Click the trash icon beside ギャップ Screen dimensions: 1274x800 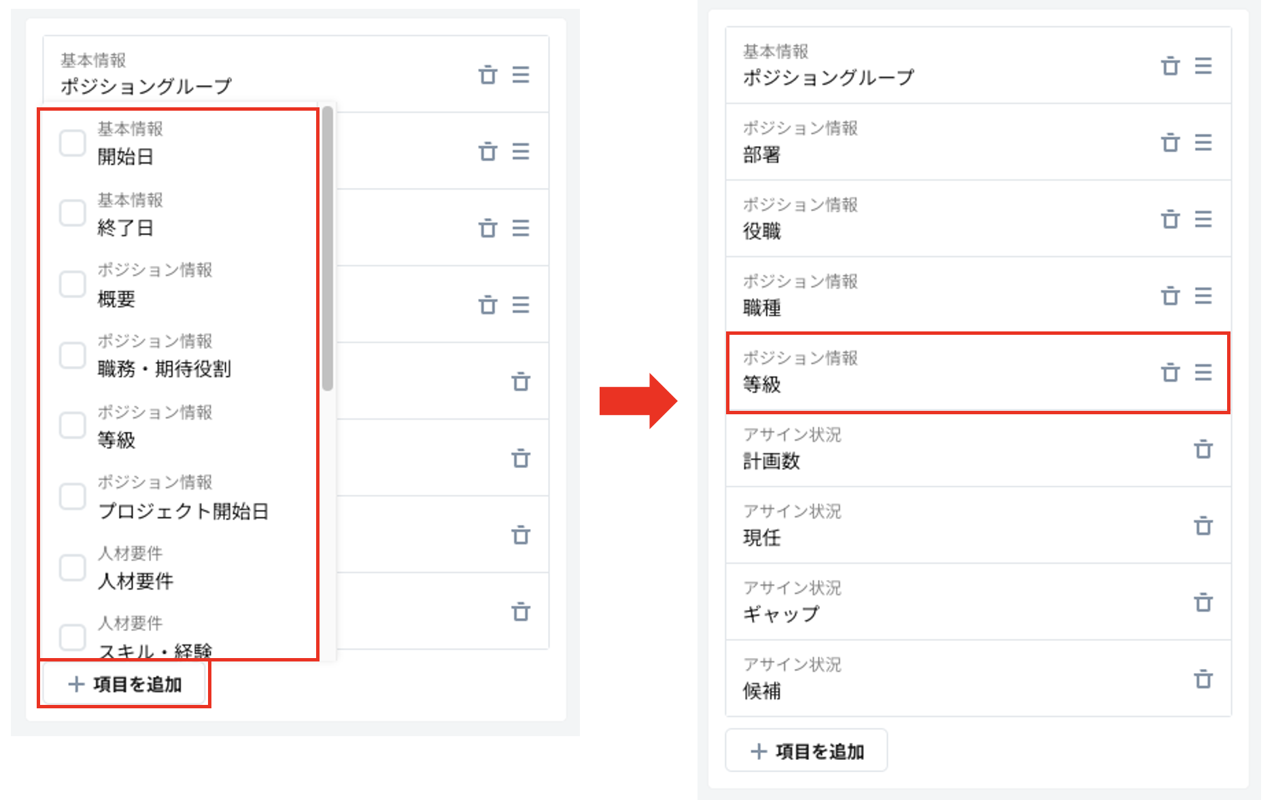click(1203, 603)
